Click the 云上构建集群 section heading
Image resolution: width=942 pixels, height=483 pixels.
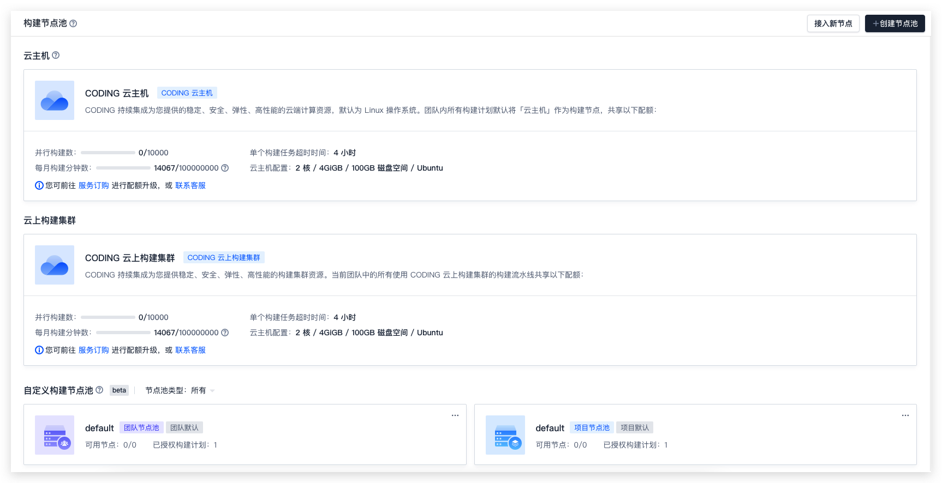point(50,220)
